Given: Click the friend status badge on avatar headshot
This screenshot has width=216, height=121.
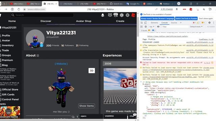Looking at the screenshot, I should tap(42, 45).
